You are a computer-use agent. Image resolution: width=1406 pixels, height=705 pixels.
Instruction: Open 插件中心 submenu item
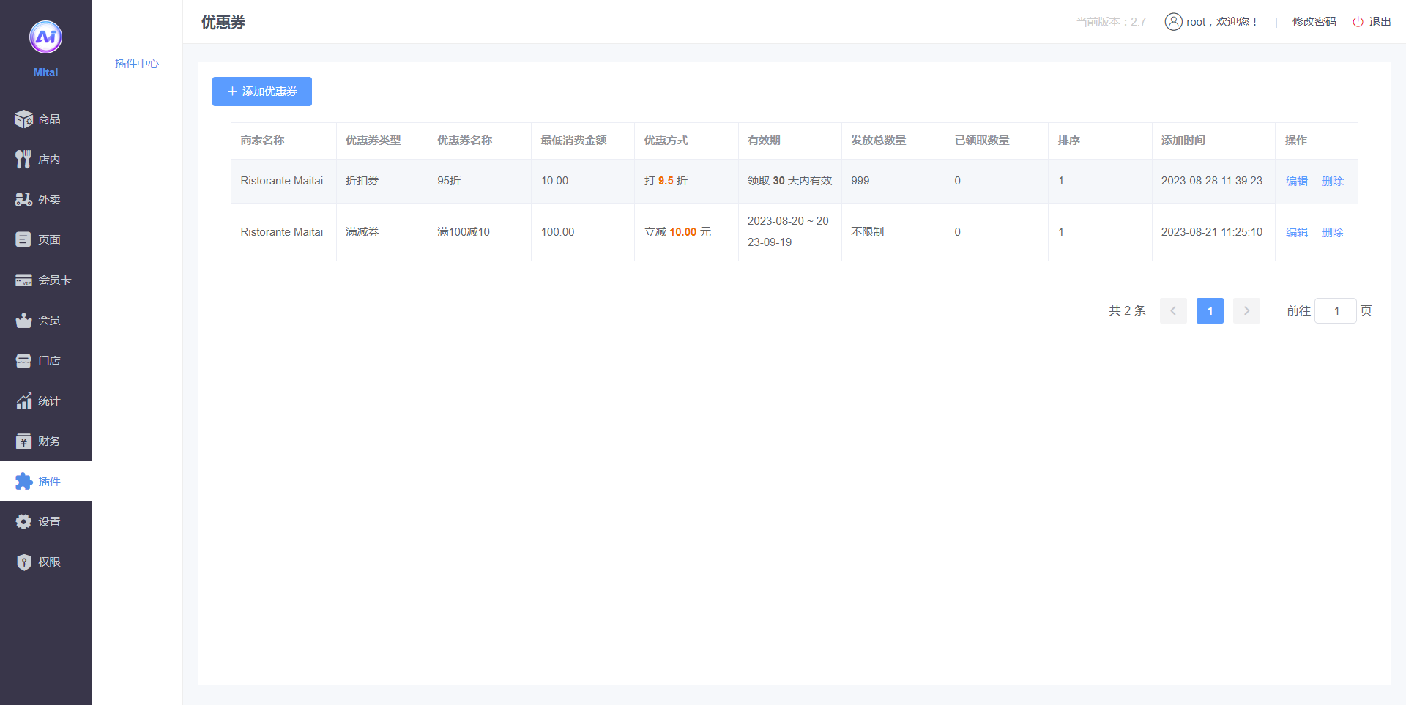pos(137,64)
